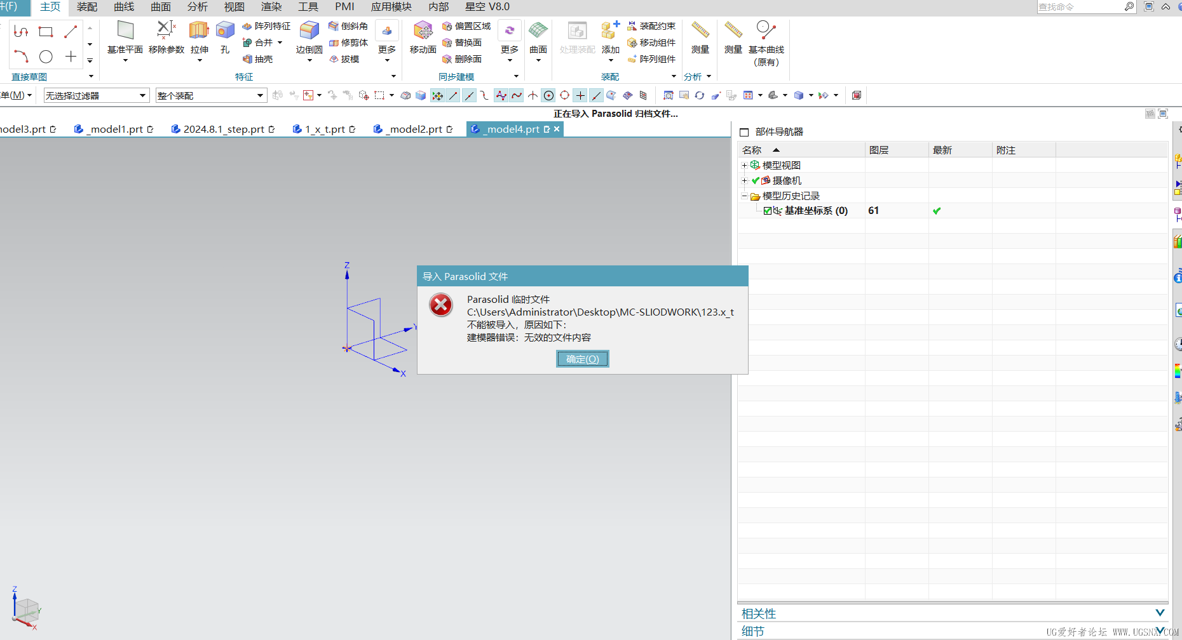This screenshot has width=1182, height=640.
Task: Click the 最新 column header
Action: coord(960,150)
